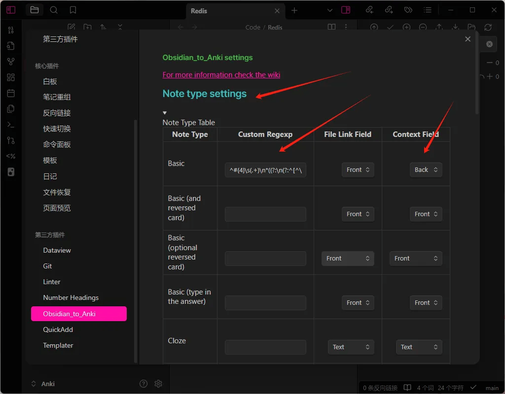The image size is (505, 394).
Task: Click the Basic Custom Regexp field
Action: click(x=265, y=170)
